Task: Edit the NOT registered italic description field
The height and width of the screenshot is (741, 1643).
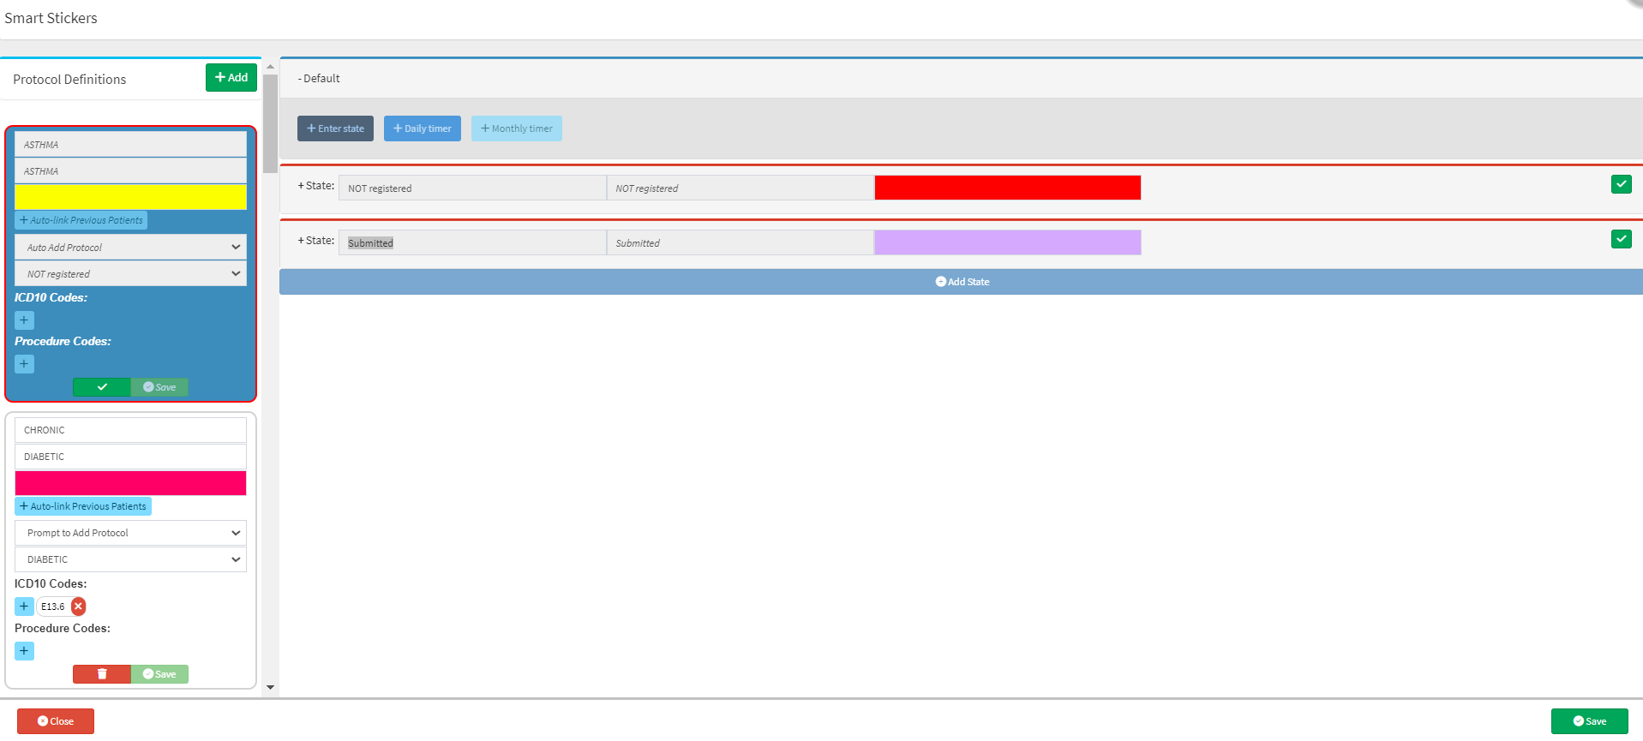Action: coord(741,188)
